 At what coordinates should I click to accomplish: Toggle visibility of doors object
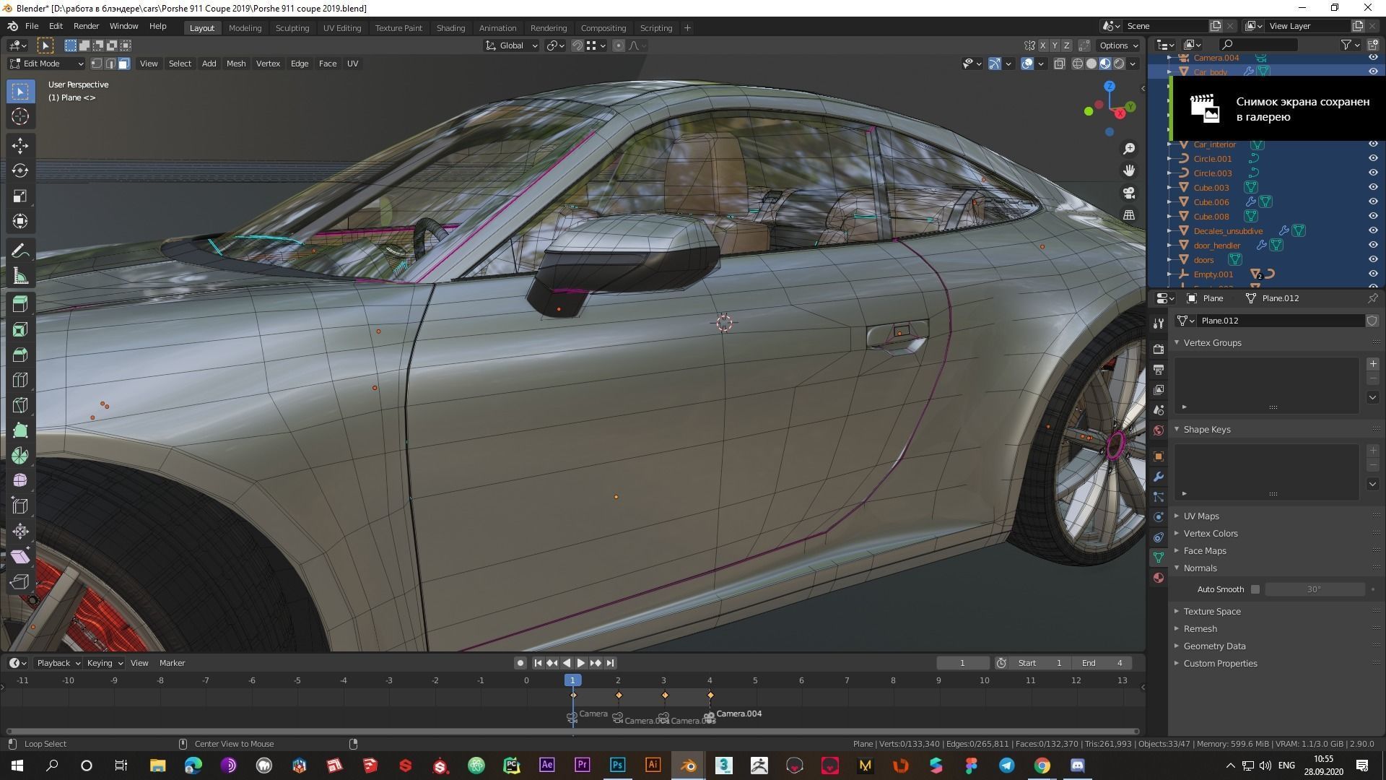tap(1373, 259)
